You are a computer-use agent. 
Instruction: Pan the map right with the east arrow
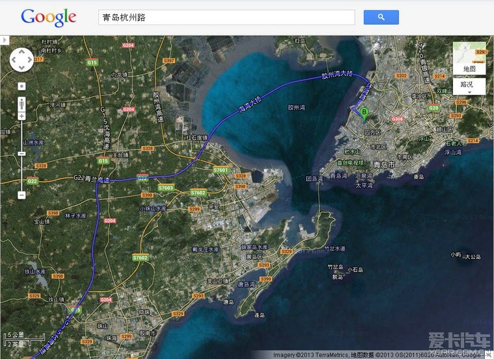point(30,60)
